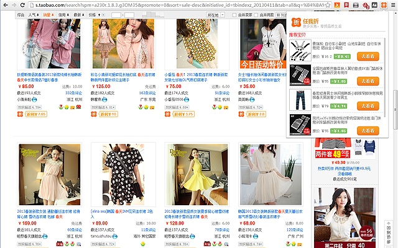
Task: Click the Wangwang chat icon beside seller 韩馨燕
Action: (x=104, y=99)
